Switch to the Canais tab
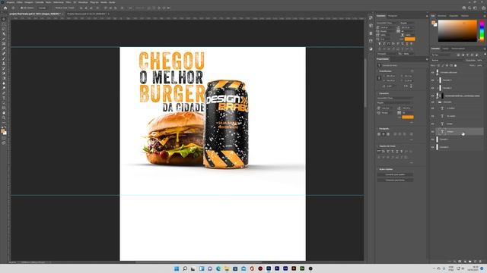This screenshot has width=487, height=273. coord(445,49)
